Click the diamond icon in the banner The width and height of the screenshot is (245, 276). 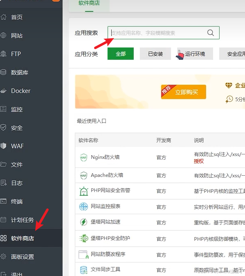tap(229, 86)
